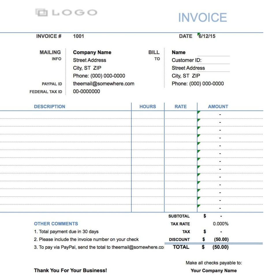Select the HOURS column header
The width and height of the screenshot is (270, 280).
pos(147,107)
